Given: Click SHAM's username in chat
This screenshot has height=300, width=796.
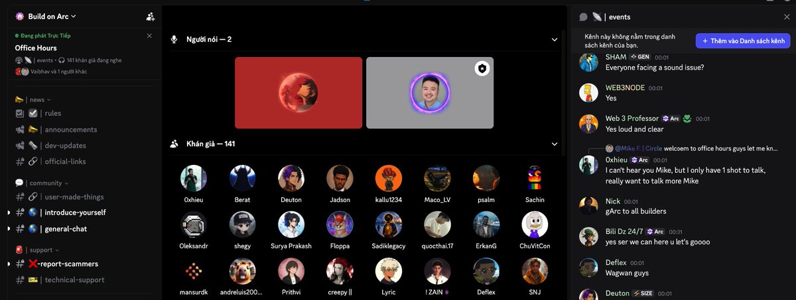Looking at the screenshot, I should point(616,58).
